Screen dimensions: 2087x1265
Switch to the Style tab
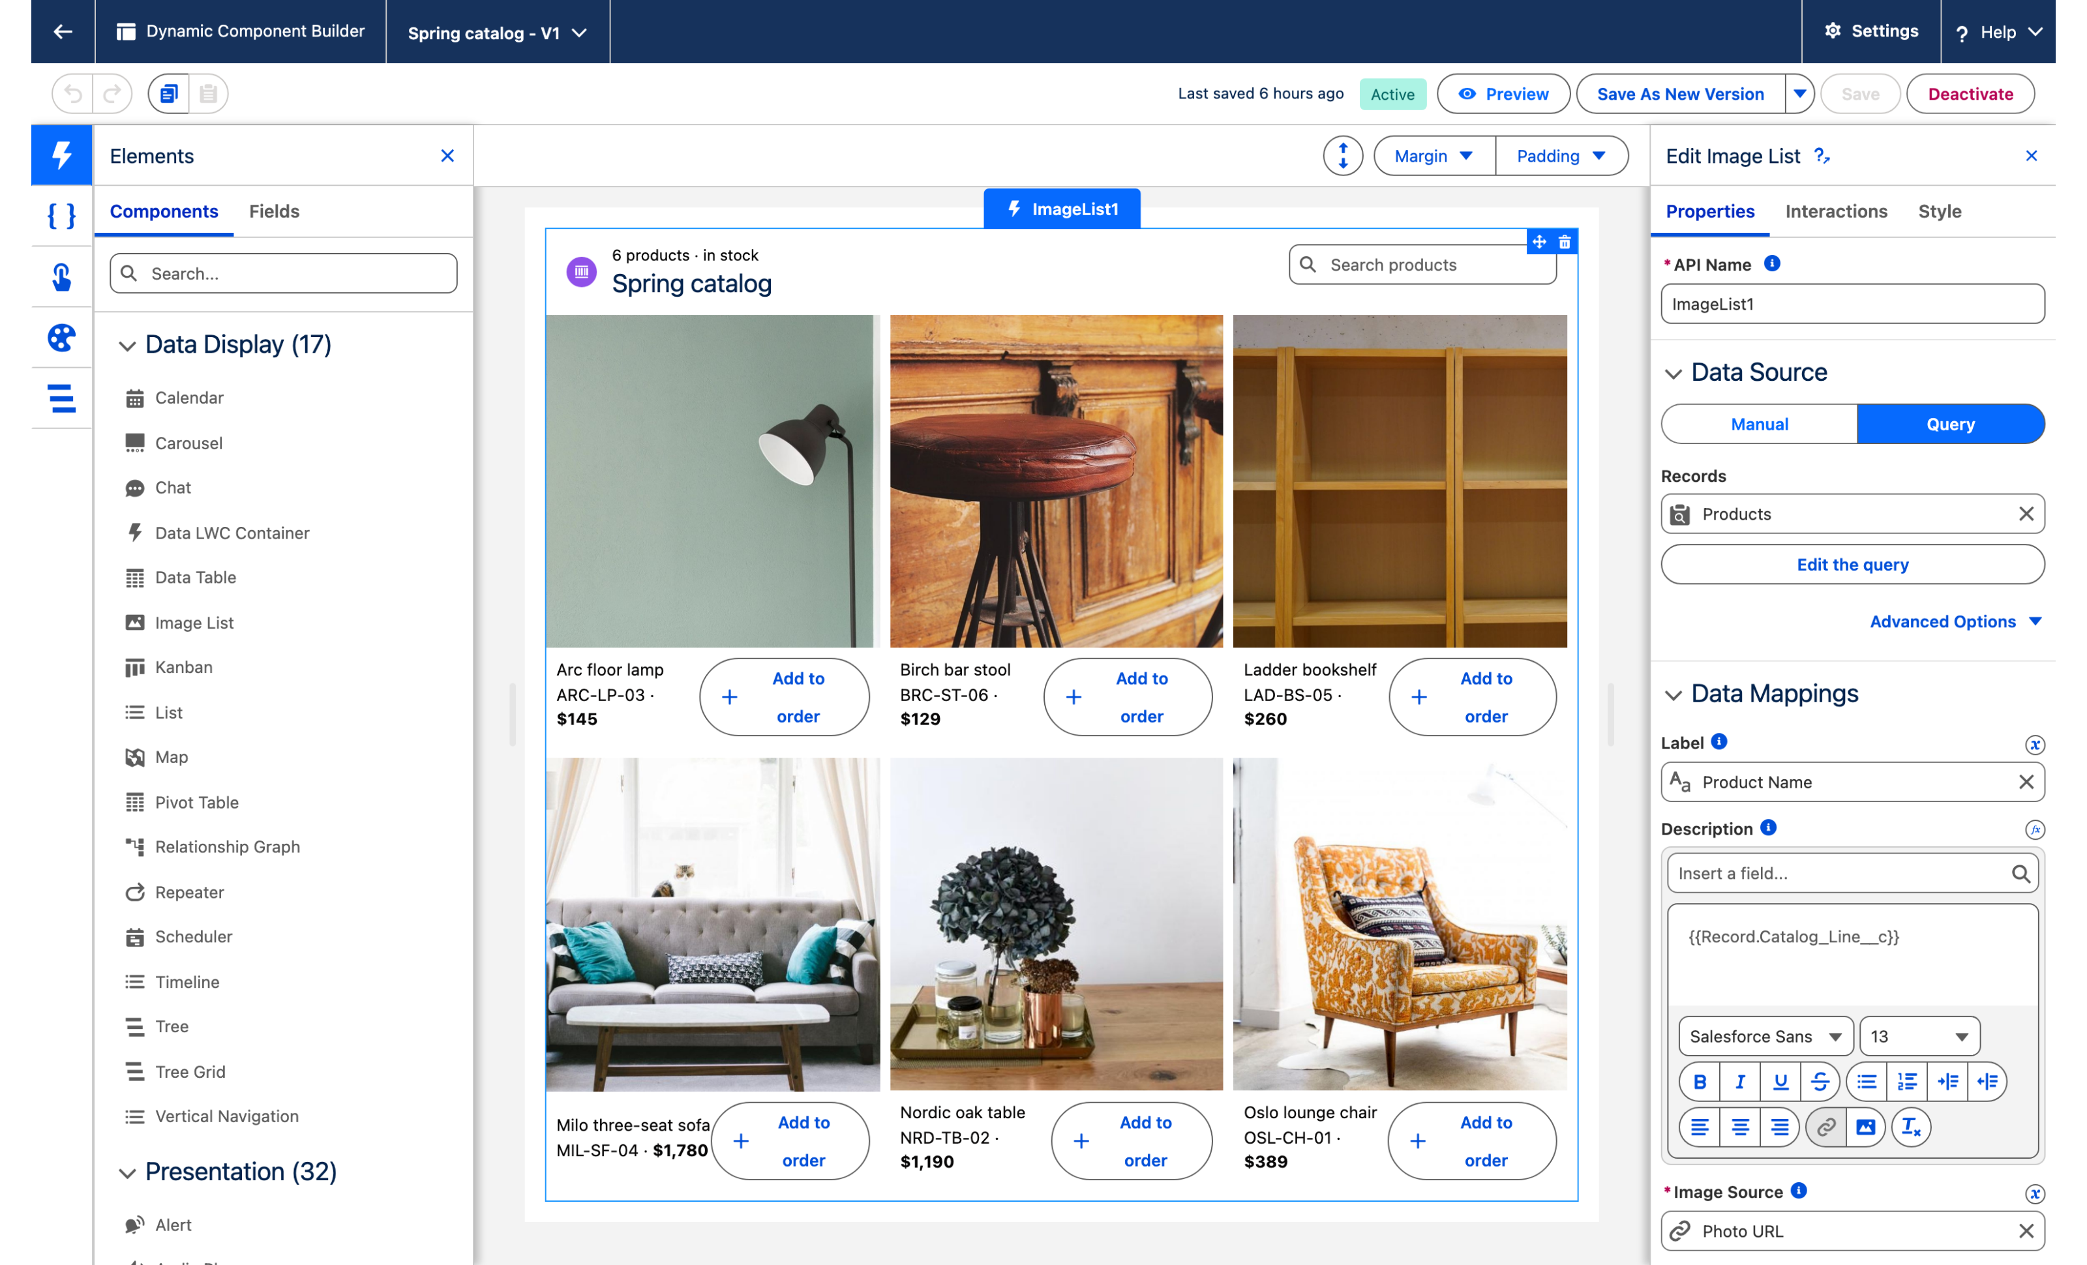[x=1939, y=211]
